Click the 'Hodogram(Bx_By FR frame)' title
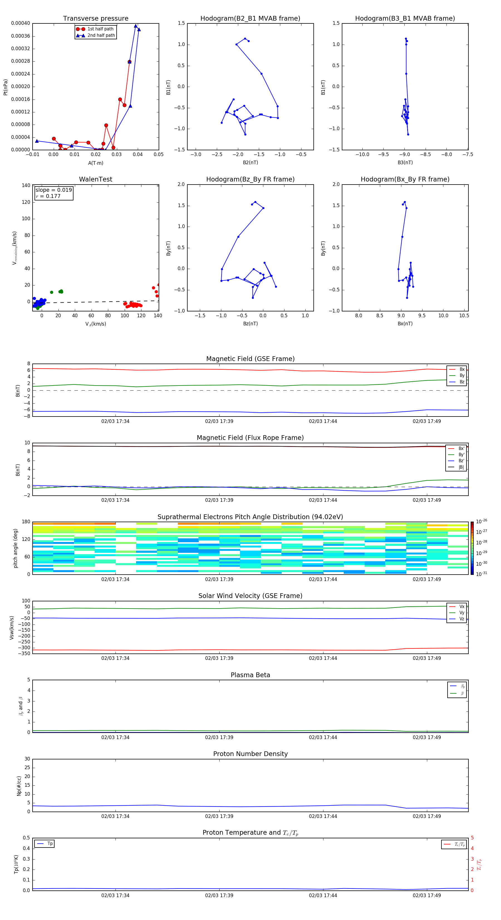The height and width of the screenshot is (920, 501). (405, 179)
